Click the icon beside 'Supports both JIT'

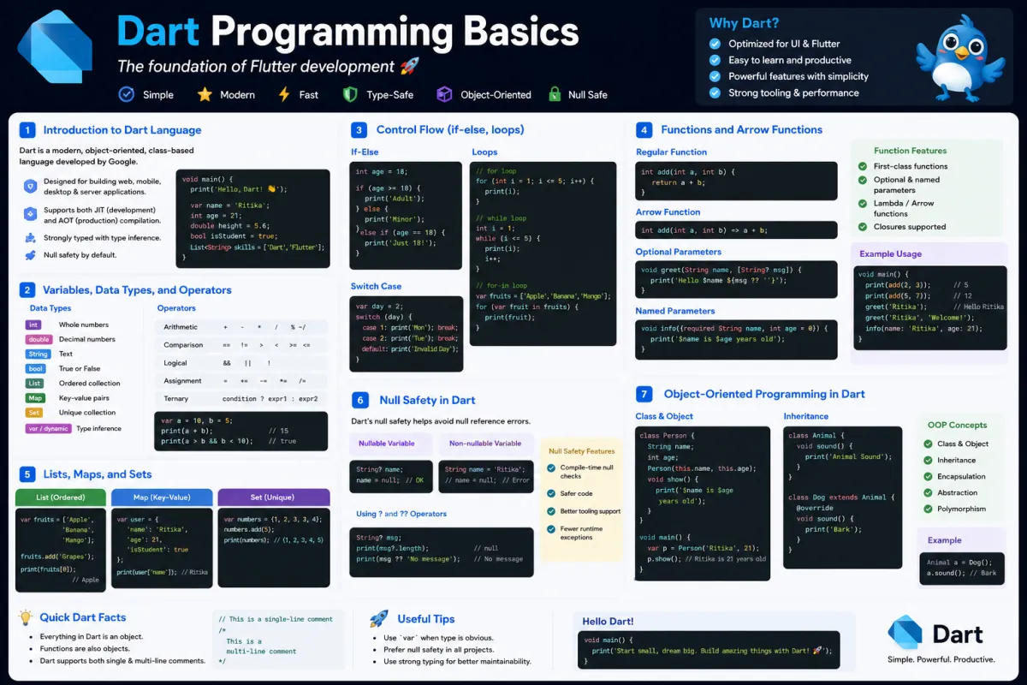30,214
